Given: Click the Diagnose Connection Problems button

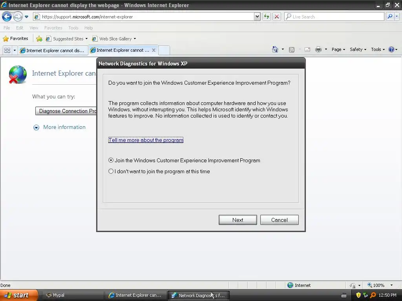Looking at the screenshot, I should [66, 111].
